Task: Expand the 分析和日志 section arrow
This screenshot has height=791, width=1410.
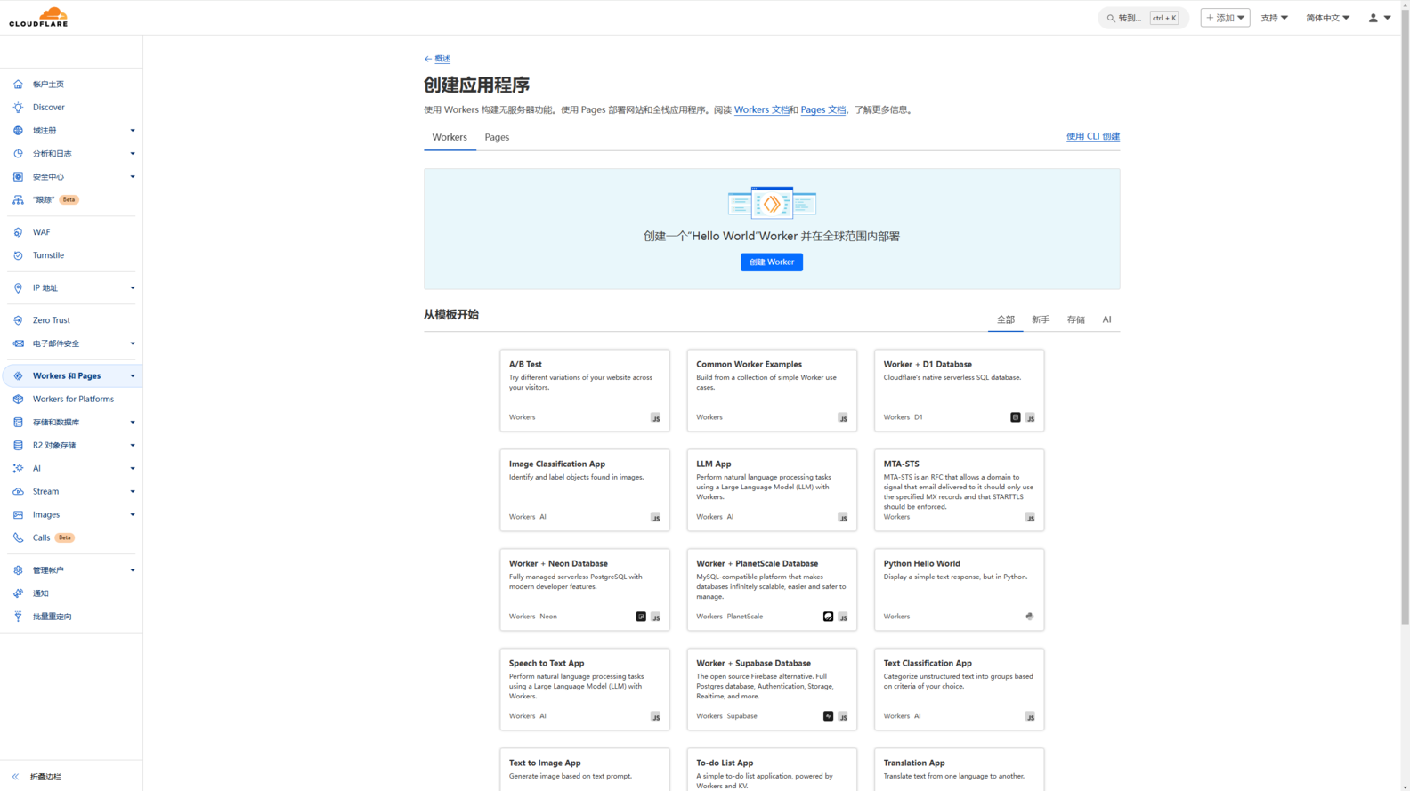Action: [133, 154]
